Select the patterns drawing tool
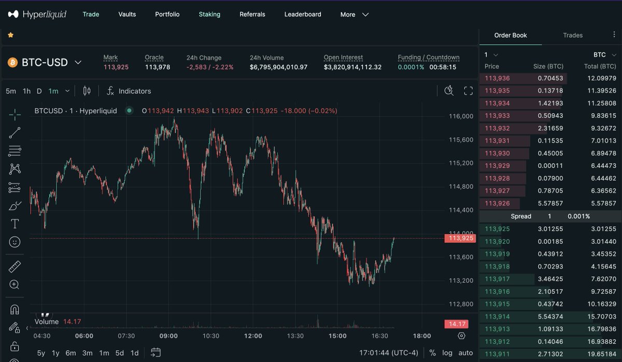 (15, 169)
